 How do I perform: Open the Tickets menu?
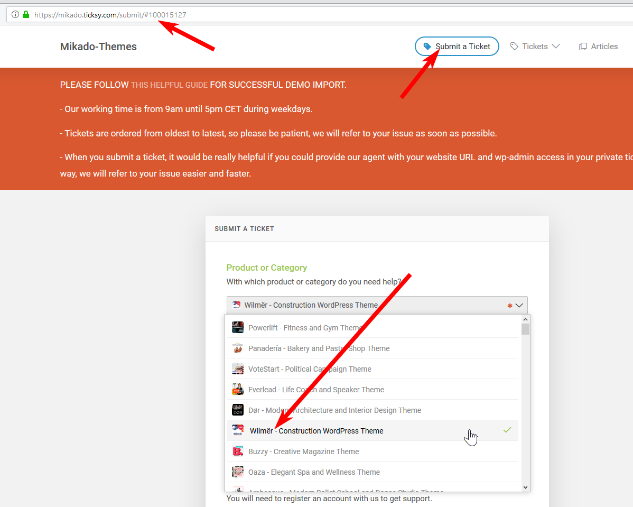(x=535, y=47)
